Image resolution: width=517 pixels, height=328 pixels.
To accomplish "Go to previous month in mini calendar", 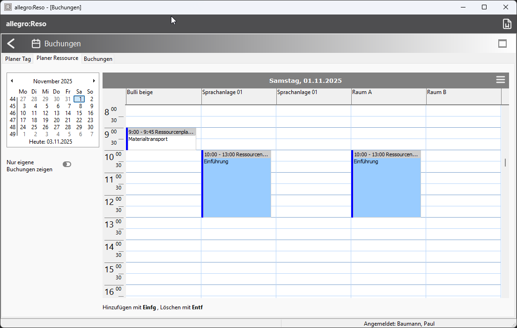I will [12, 81].
